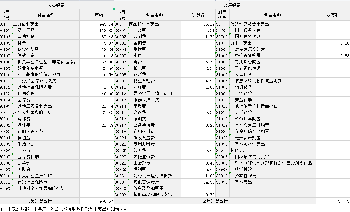Select the total value 466.57
The width and height of the screenshot is (350, 212).
click(97, 201)
